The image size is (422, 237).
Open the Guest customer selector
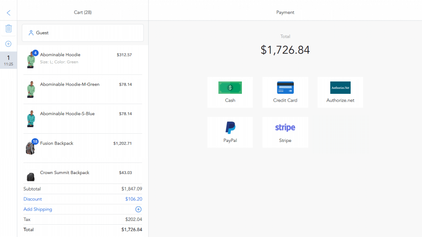pyautogui.click(x=82, y=33)
